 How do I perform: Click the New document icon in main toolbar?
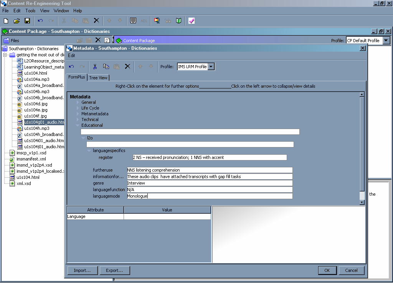6,21
